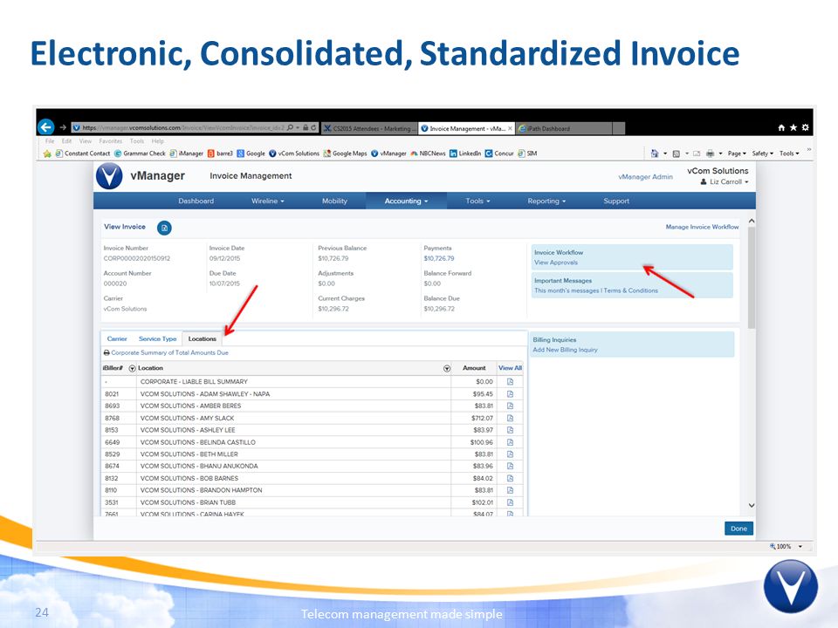Click the browser back arrow button

click(x=46, y=127)
